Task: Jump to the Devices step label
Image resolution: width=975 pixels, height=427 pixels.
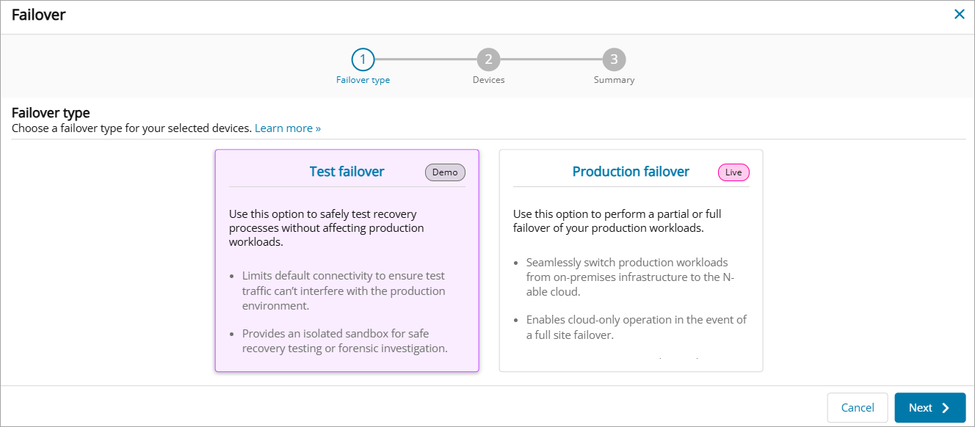Action: 488,80
